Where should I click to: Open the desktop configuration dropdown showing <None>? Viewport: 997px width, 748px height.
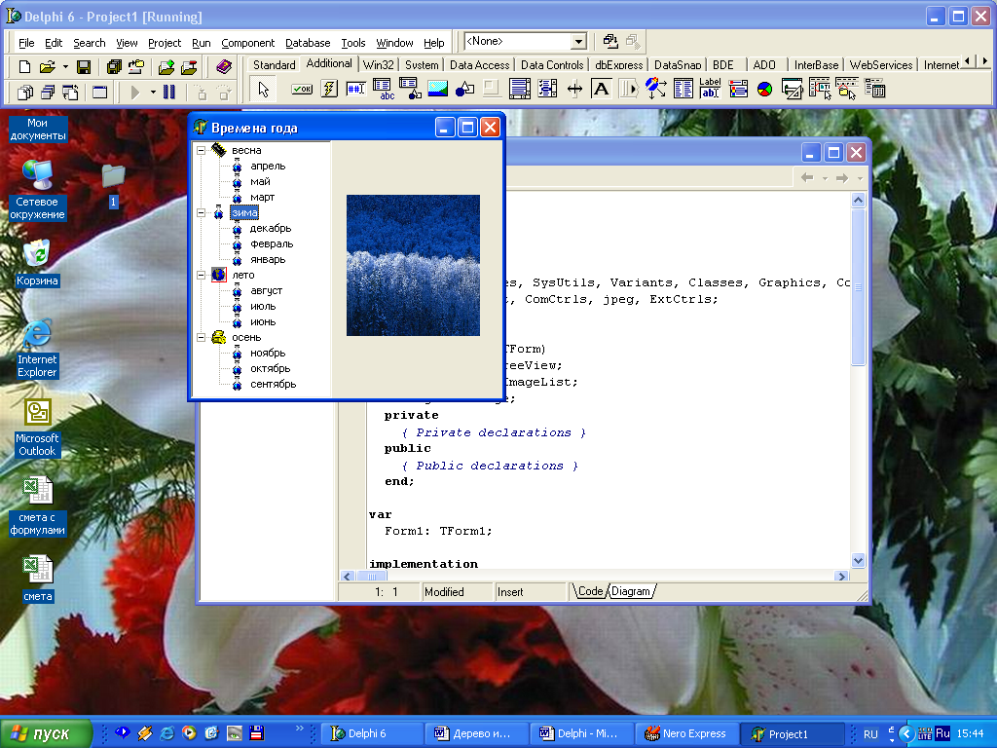578,42
